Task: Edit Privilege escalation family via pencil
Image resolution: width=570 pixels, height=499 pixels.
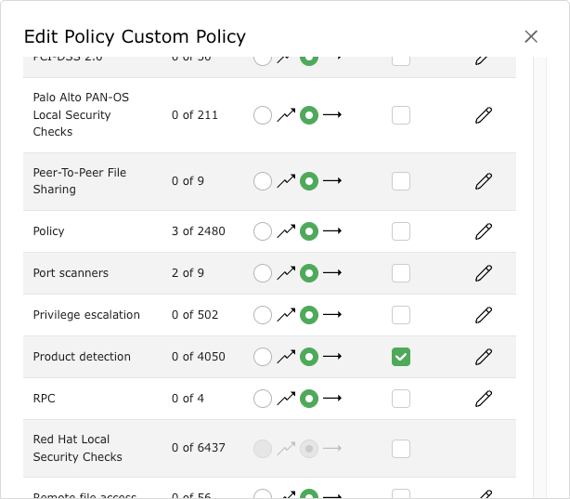Action: pyautogui.click(x=483, y=315)
